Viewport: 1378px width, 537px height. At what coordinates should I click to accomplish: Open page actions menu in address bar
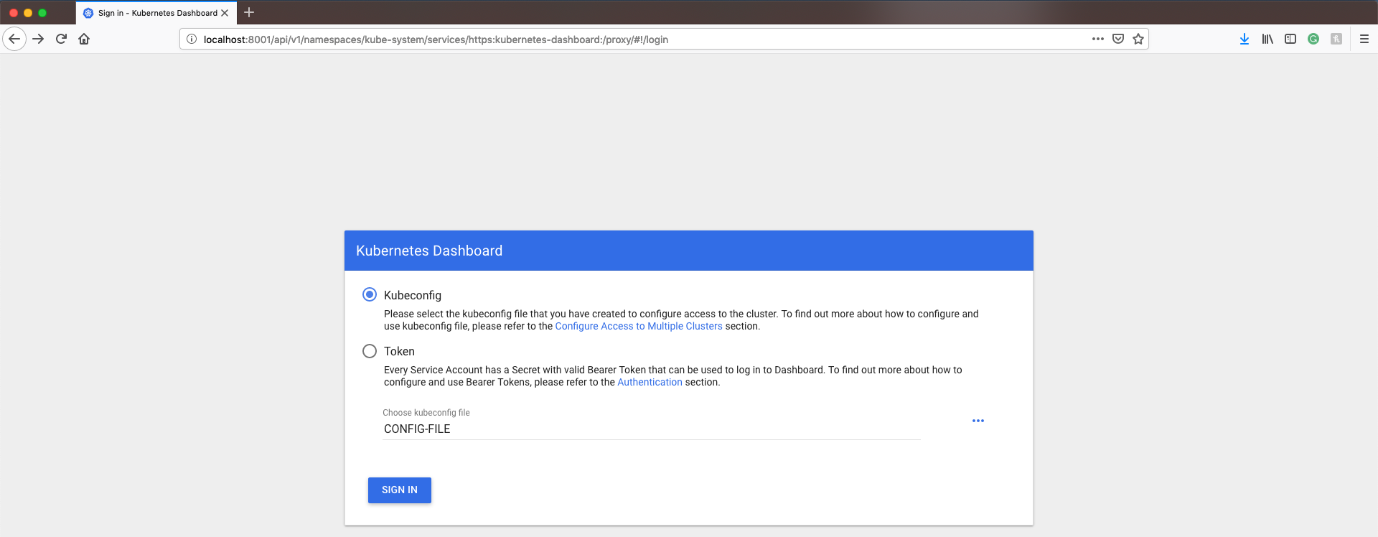coord(1098,39)
